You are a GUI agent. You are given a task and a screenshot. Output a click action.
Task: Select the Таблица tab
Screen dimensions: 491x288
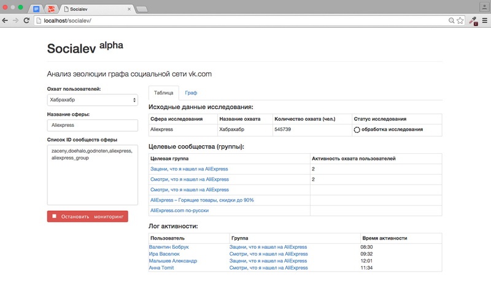163,93
